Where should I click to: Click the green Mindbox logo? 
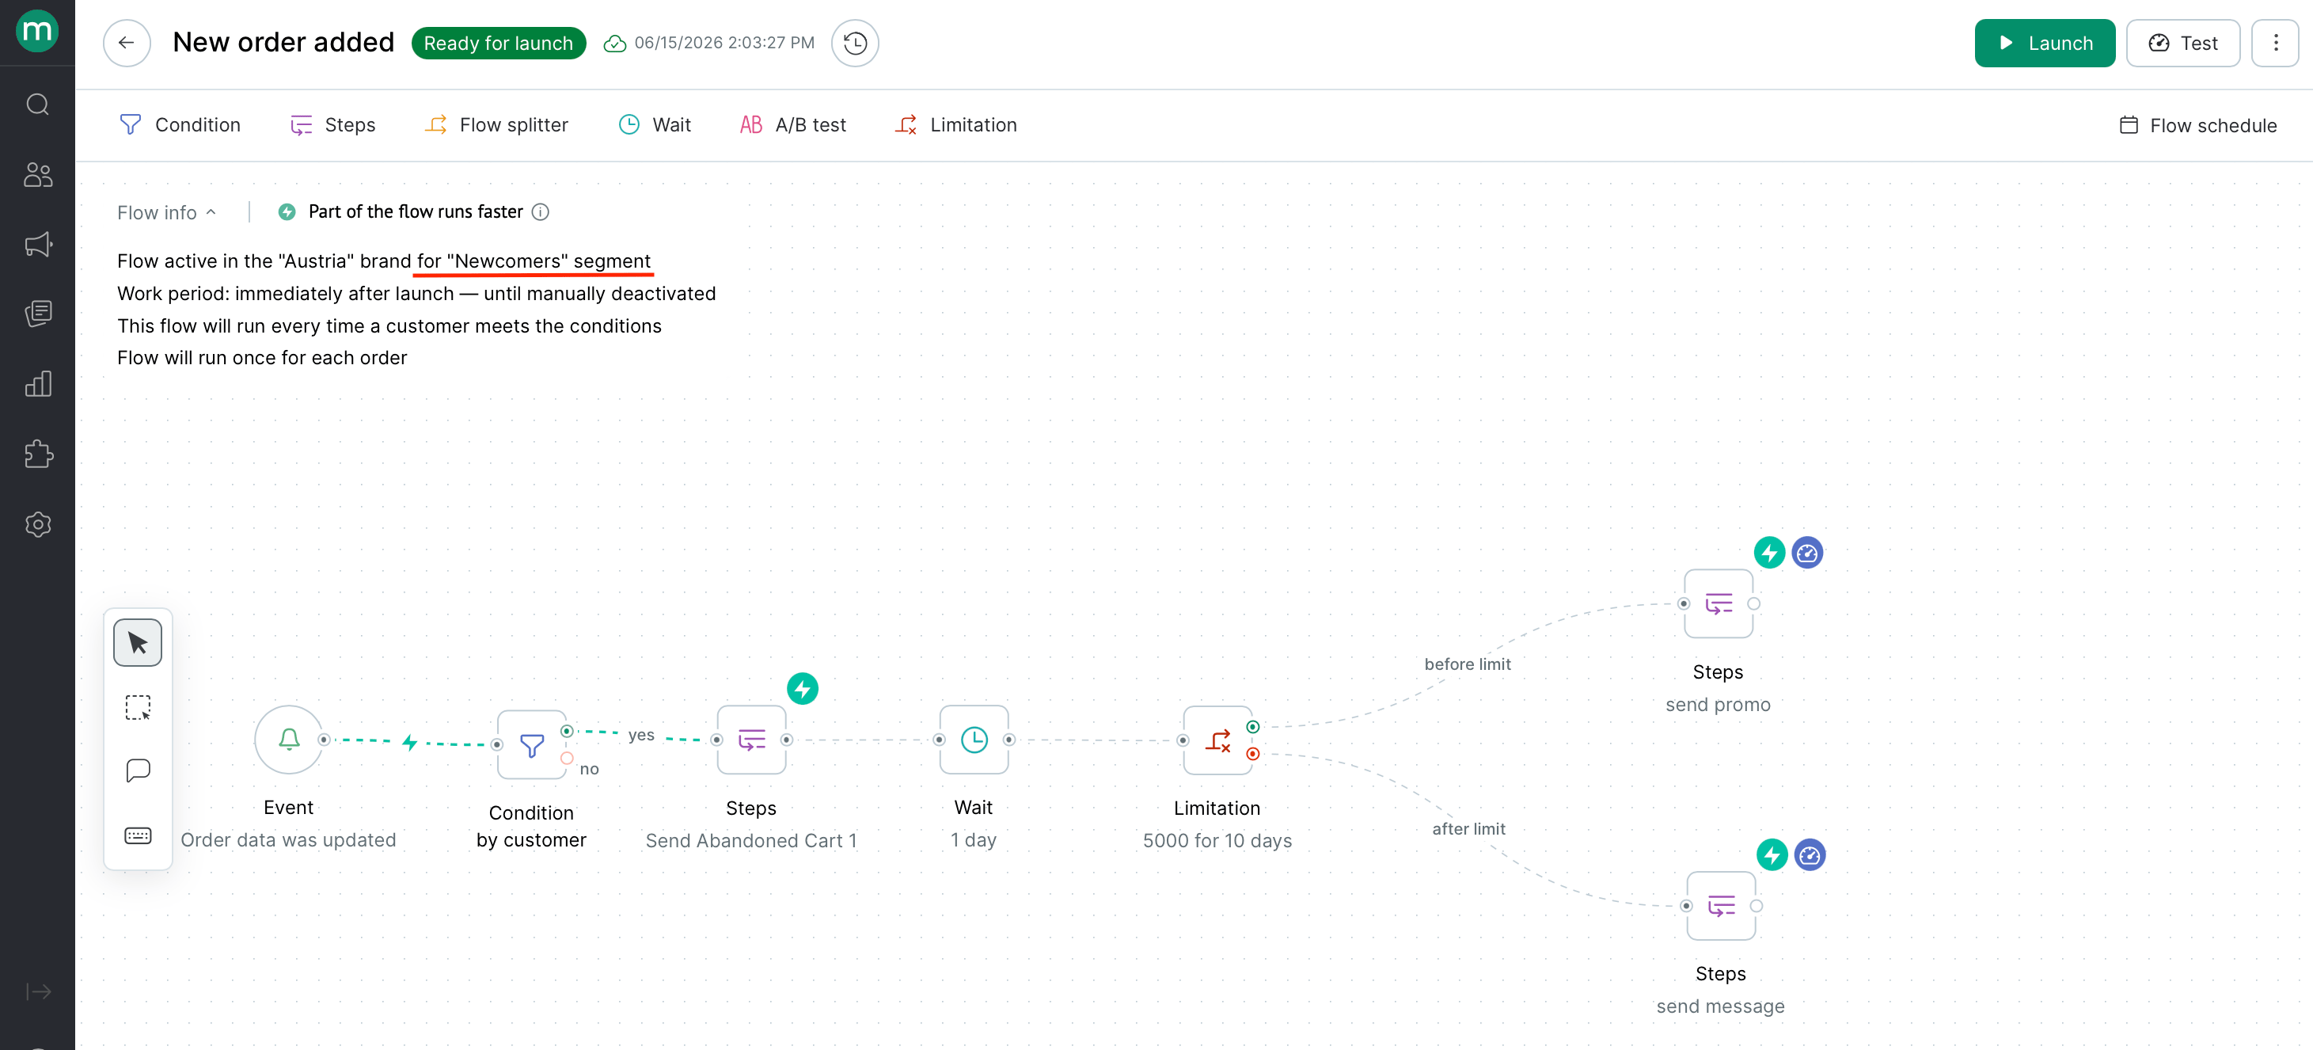pyautogui.click(x=38, y=32)
